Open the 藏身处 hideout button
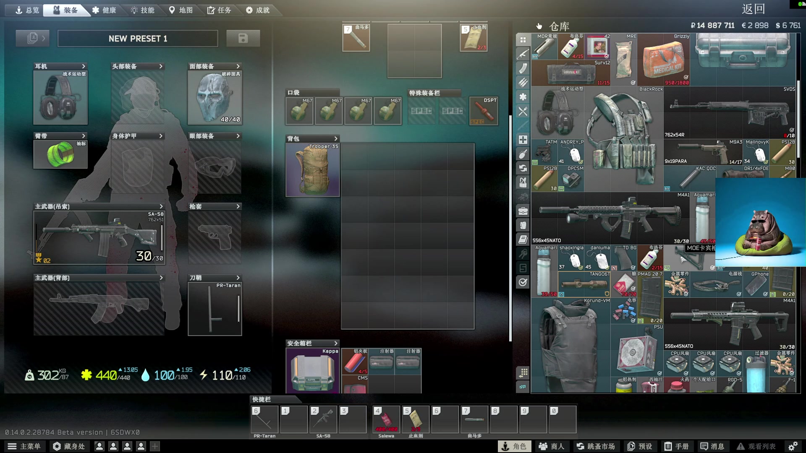The width and height of the screenshot is (806, 453). (69, 446)
